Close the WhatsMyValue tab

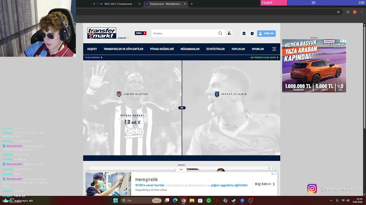pyautogui.click(x=185, y=4)
